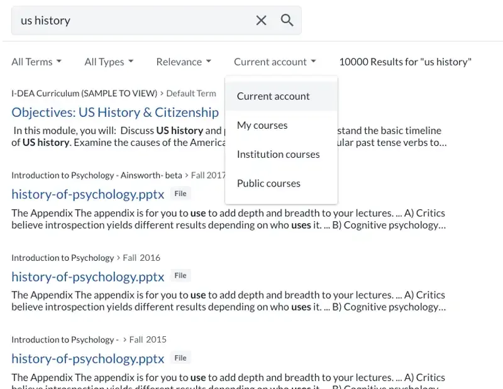Clear the search field via the X icon
Screen dimensions: 503x389
pyautogui.click(x=261, y=20)
